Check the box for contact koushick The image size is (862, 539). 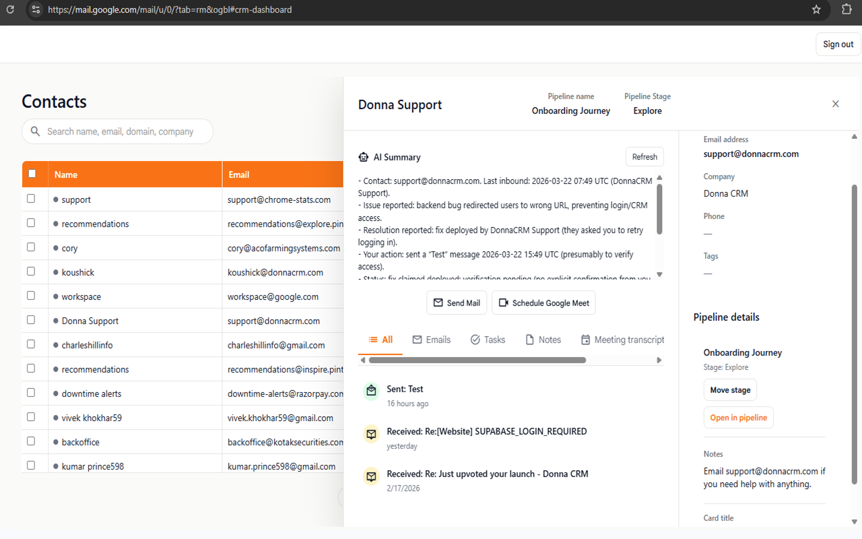pos(31,272)
